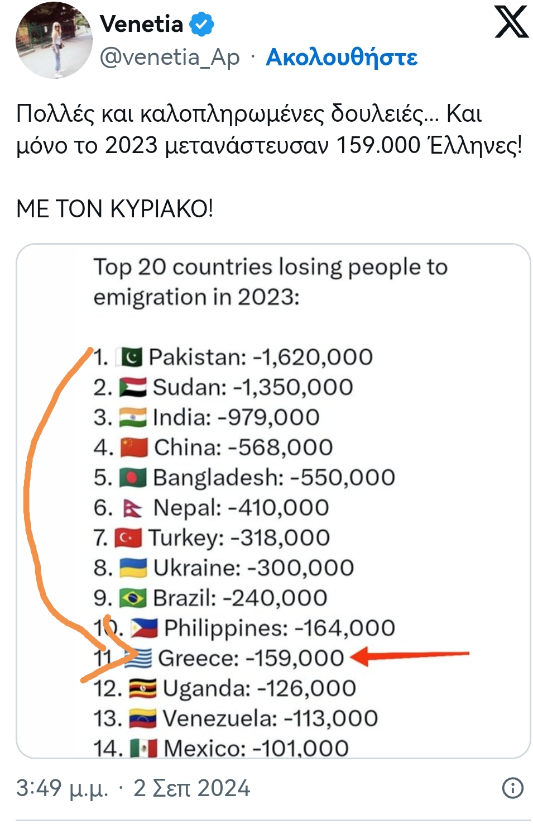Open the info icon beside the timestamp
This screenshot has width=533, height=838.
pos(512,788)
